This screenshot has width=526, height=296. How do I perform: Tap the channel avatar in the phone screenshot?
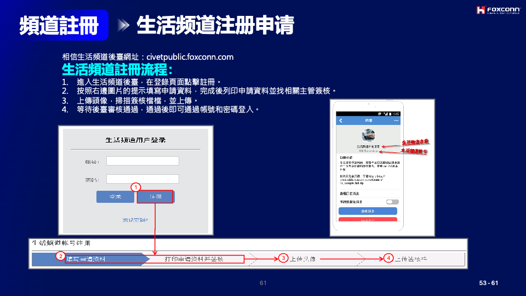tap(368, 135)
